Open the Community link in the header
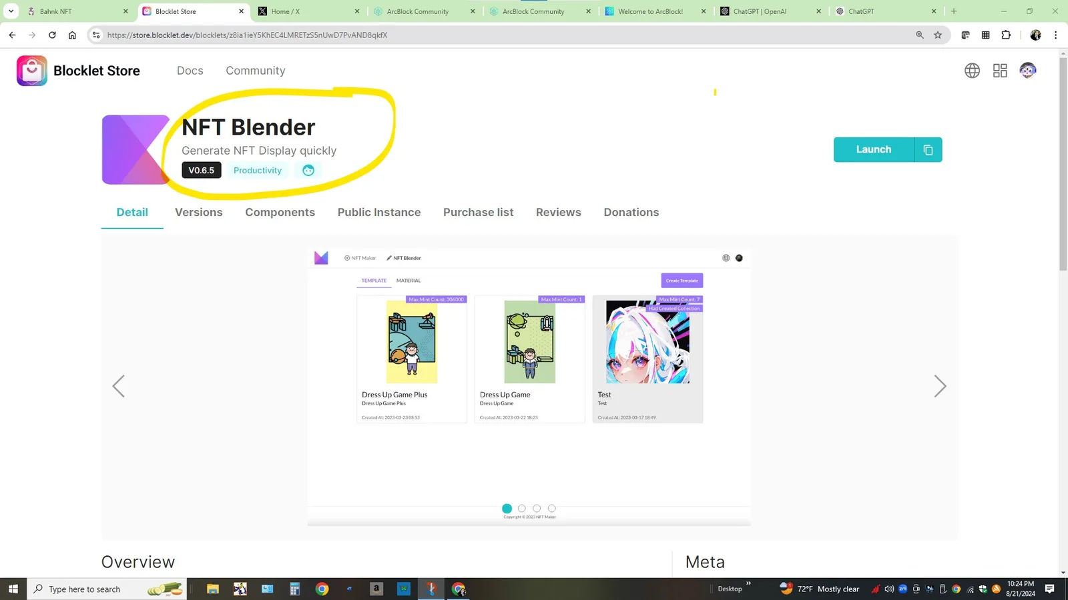Screen dimensions: 1068x600 point(256,71)
